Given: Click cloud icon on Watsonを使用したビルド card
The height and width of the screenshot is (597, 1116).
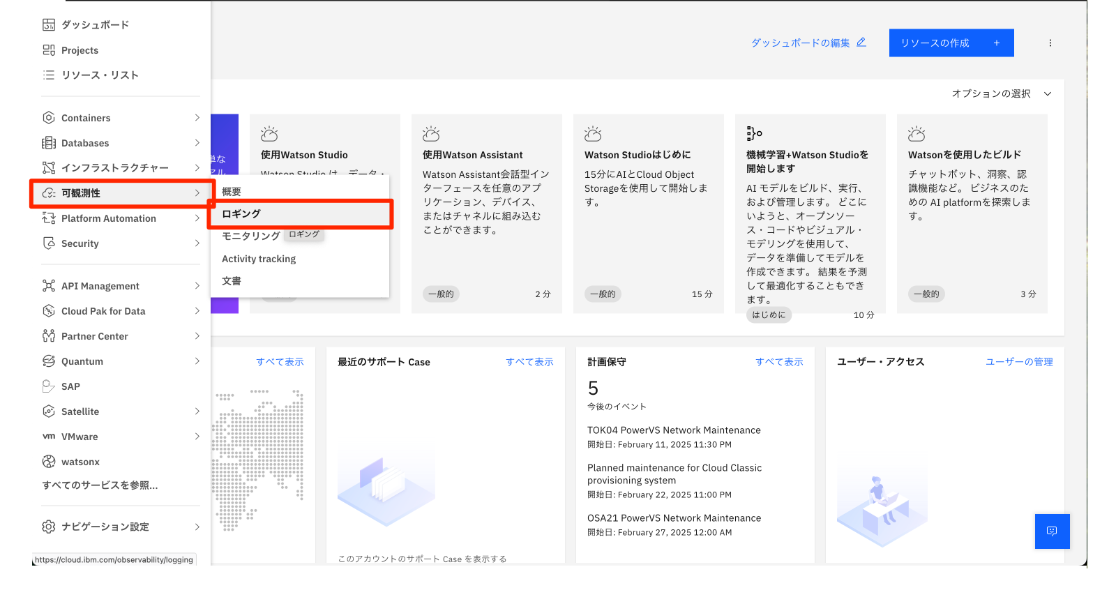Looking at the screenshot, I should click(x=917, y=134).
